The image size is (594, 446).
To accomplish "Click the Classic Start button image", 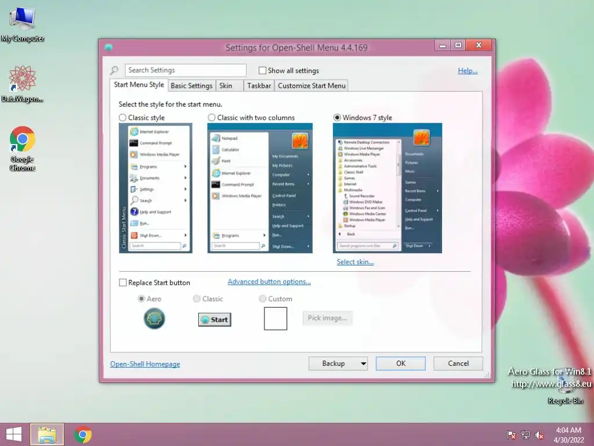I will pyautogui.click(x=215, y=320).
